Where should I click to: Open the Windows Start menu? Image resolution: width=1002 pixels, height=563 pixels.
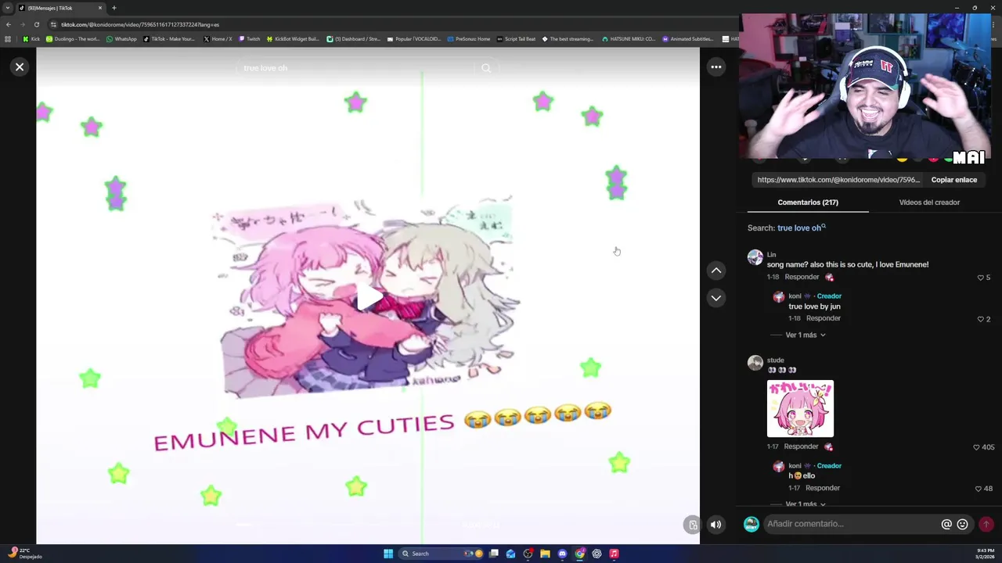point(388,554)
